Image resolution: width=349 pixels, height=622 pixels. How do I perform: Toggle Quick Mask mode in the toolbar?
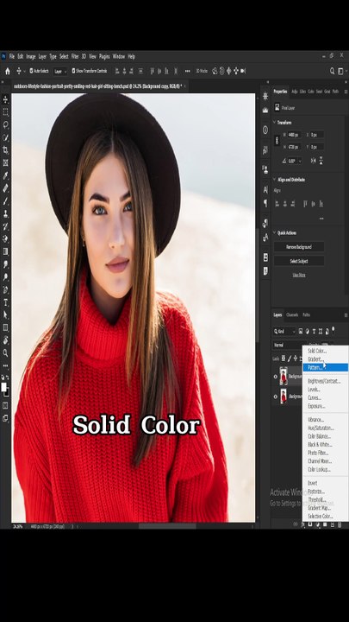pyautogui.click(x=5, y=405)
